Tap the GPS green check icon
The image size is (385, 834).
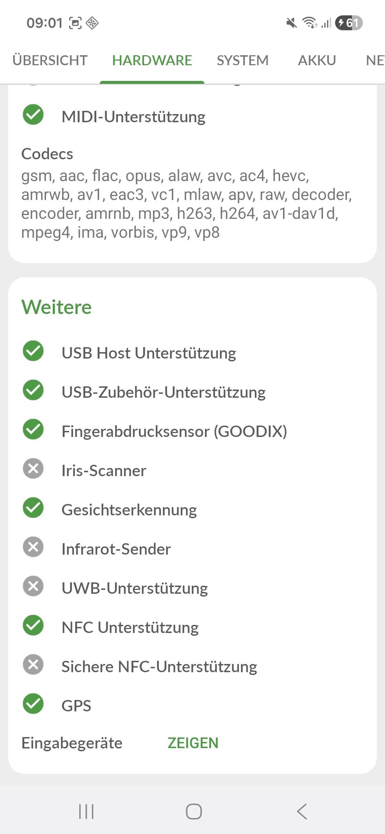(x=33, y=704)
